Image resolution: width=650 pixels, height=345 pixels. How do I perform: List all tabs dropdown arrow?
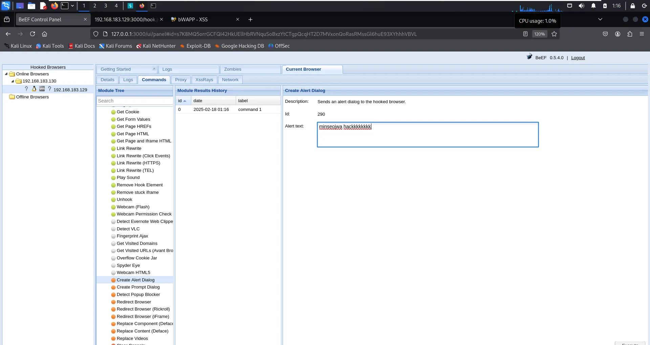[x=600, y=19]
